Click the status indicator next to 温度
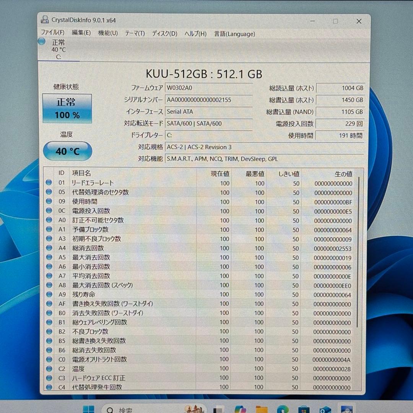413x413 pixels. (49, 368)
